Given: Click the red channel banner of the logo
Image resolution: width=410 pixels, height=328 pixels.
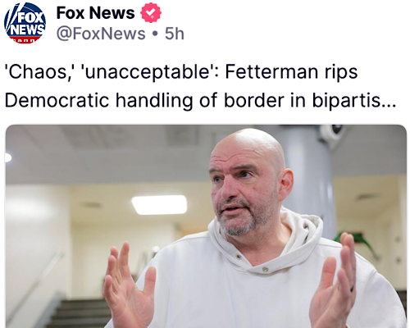Looking at the screenshot, I should click(x=25, y=40).
